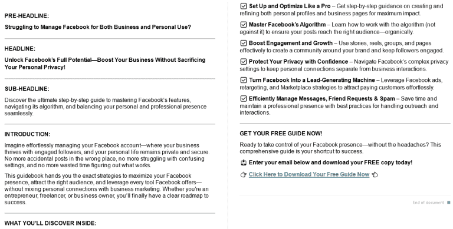The height and width of the screenshot is (229, 453).
Task: Click the bold Enter your email below text
Action: (x=330, y=162)
